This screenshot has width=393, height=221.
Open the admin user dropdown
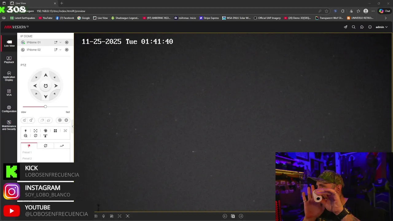[x=382, y=27]
